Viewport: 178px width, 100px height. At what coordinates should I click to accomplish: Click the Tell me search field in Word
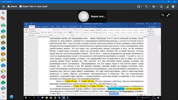(x=90, y=27)
